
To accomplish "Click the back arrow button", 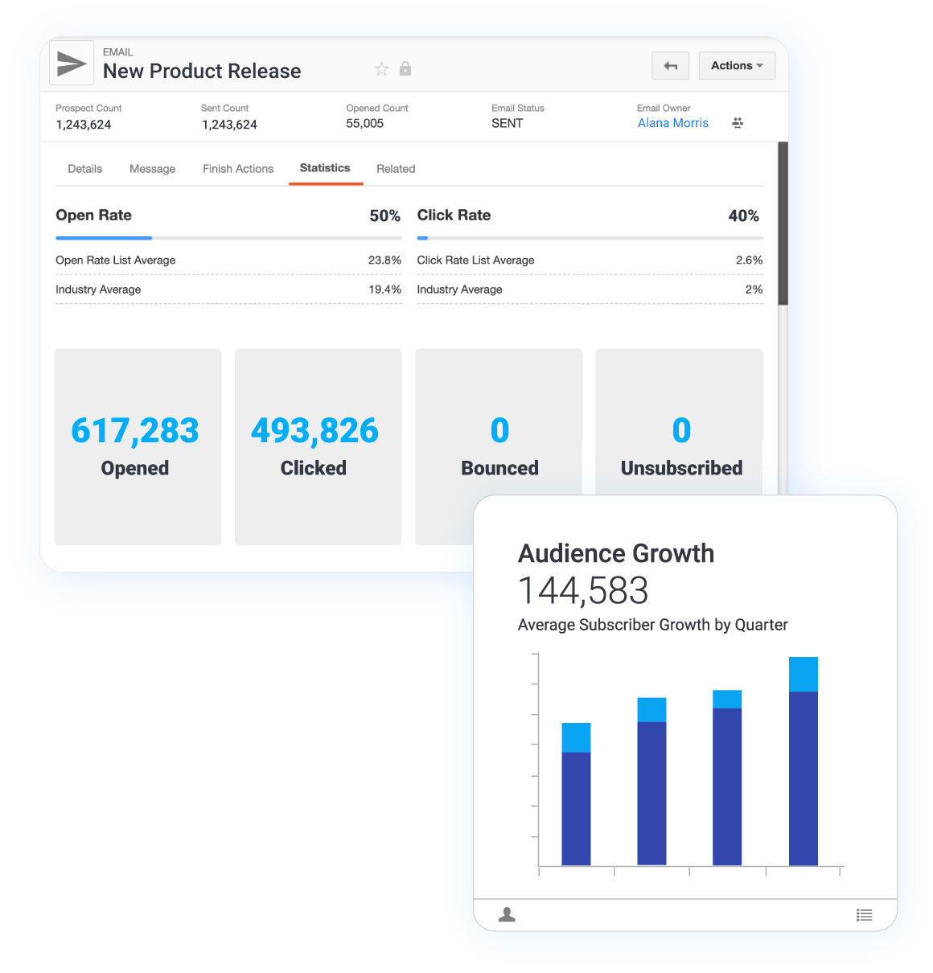I will tap(670, 65).
